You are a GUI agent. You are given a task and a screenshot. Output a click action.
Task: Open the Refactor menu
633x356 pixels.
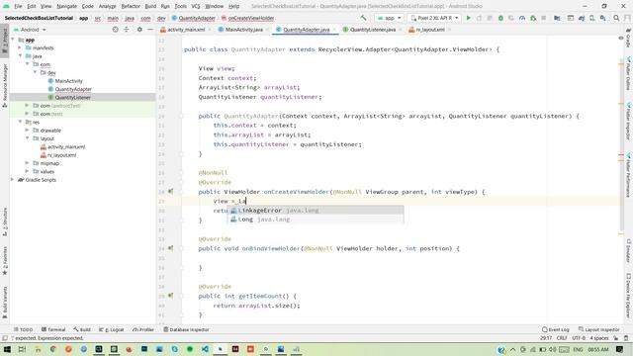coord(131,6)
